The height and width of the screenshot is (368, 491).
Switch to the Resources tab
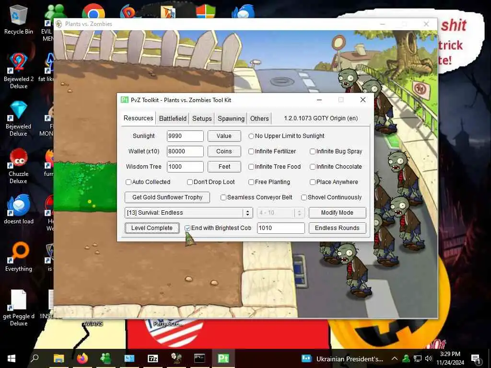tap(138, 118)
